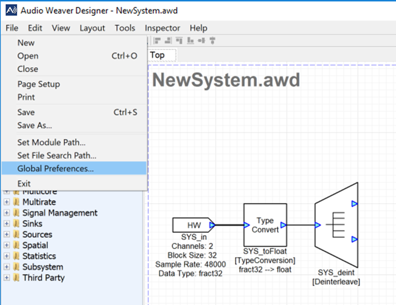
Task: Select Save As from File menu
Action: click(35, 125)
